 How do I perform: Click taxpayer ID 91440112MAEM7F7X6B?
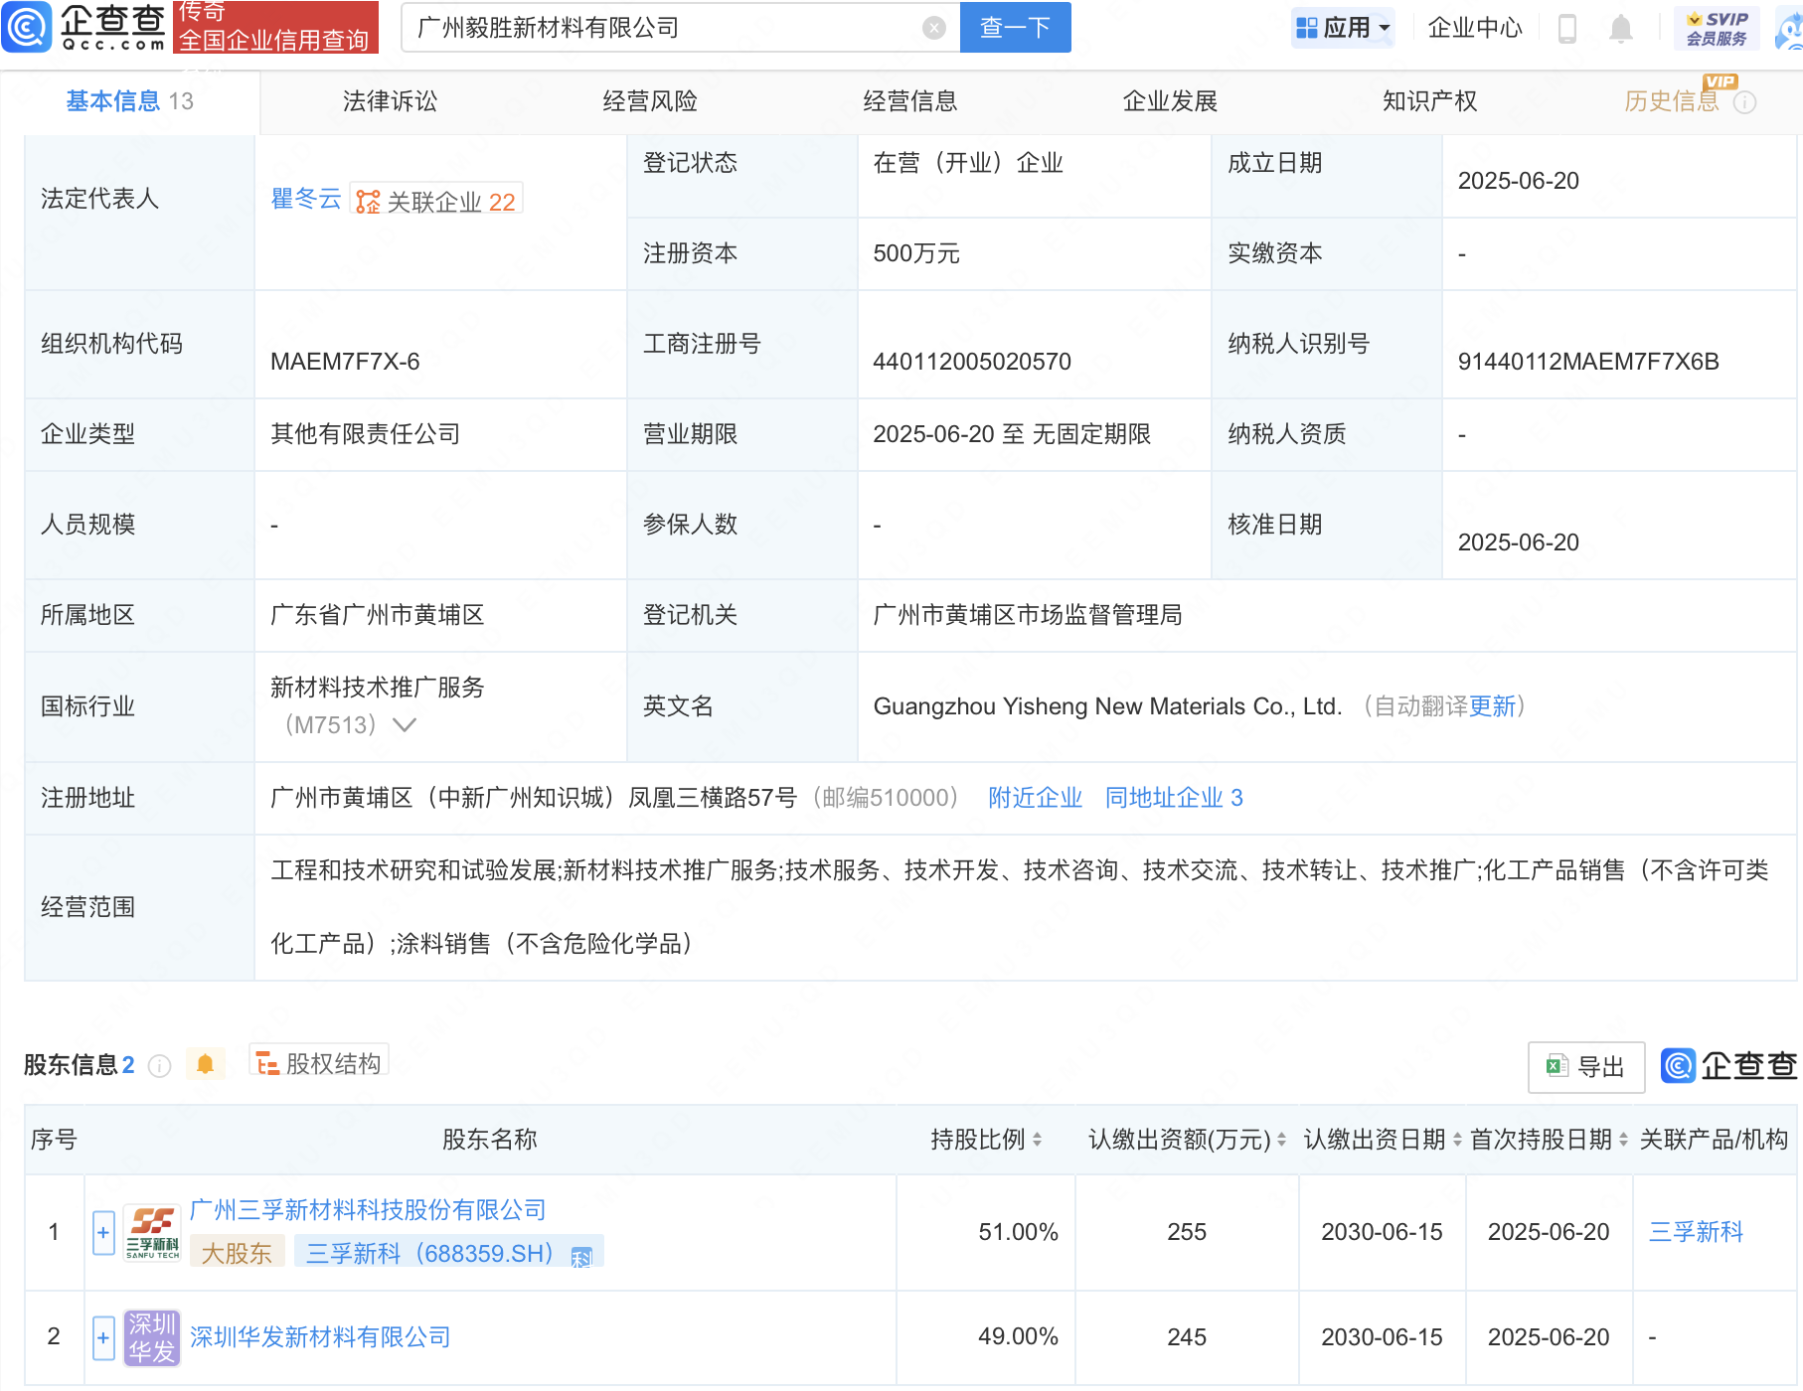[x=1588, y=362]
